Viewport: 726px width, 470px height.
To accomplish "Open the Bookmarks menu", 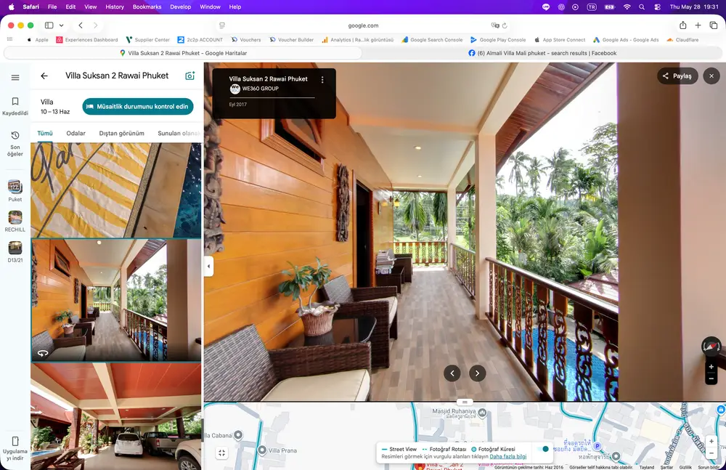I will tap(147, 7).
